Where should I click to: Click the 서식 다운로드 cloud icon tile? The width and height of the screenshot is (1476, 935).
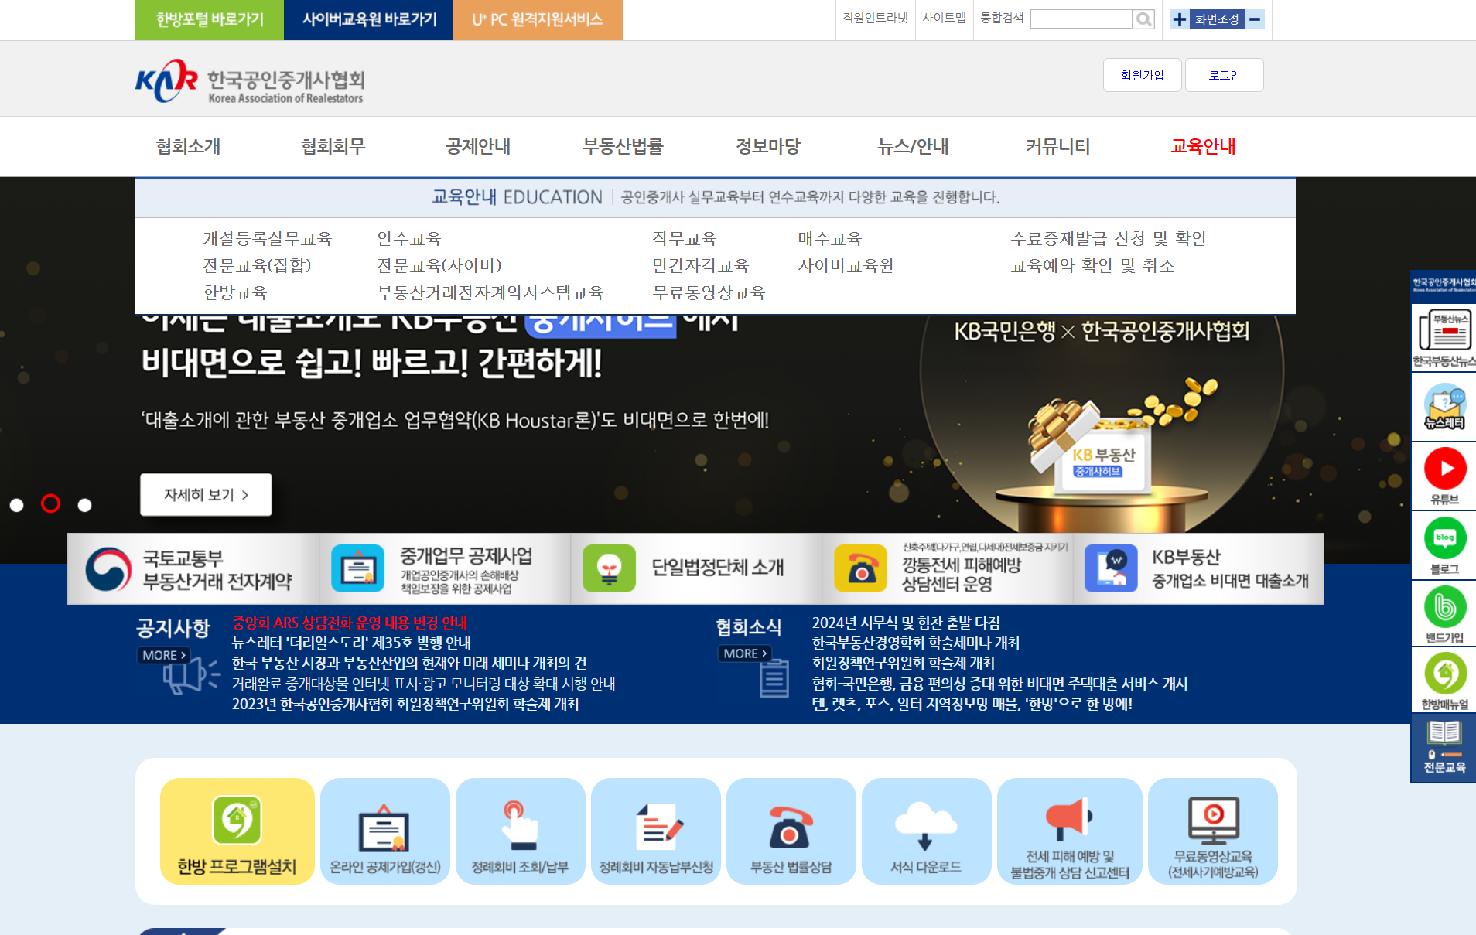926,831
